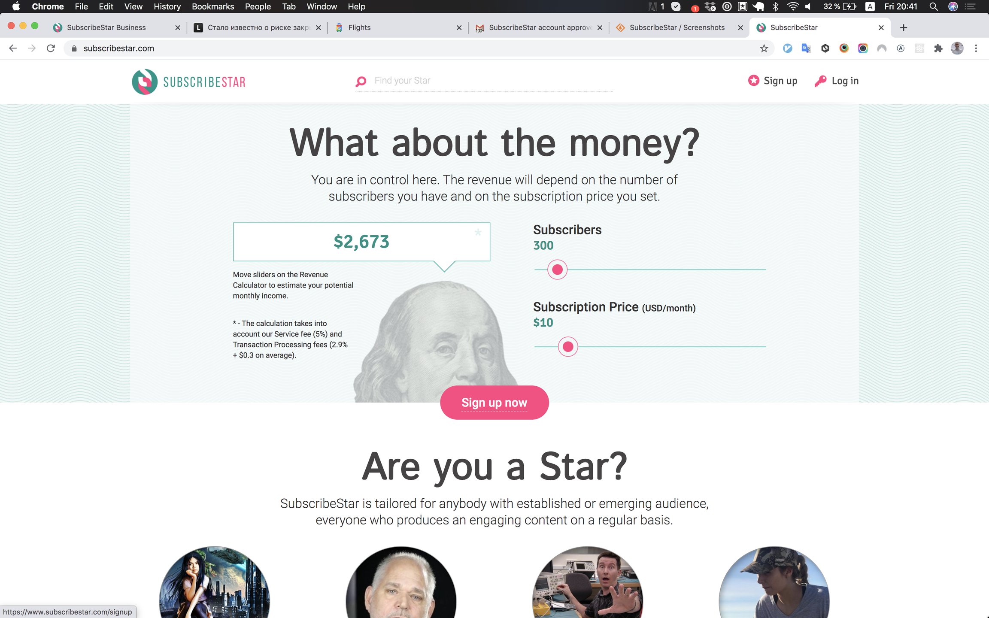Screen dimensions: 989x618
Task: Open the Chrome extensions puzzle icon
Action: [x=938, y=48]
